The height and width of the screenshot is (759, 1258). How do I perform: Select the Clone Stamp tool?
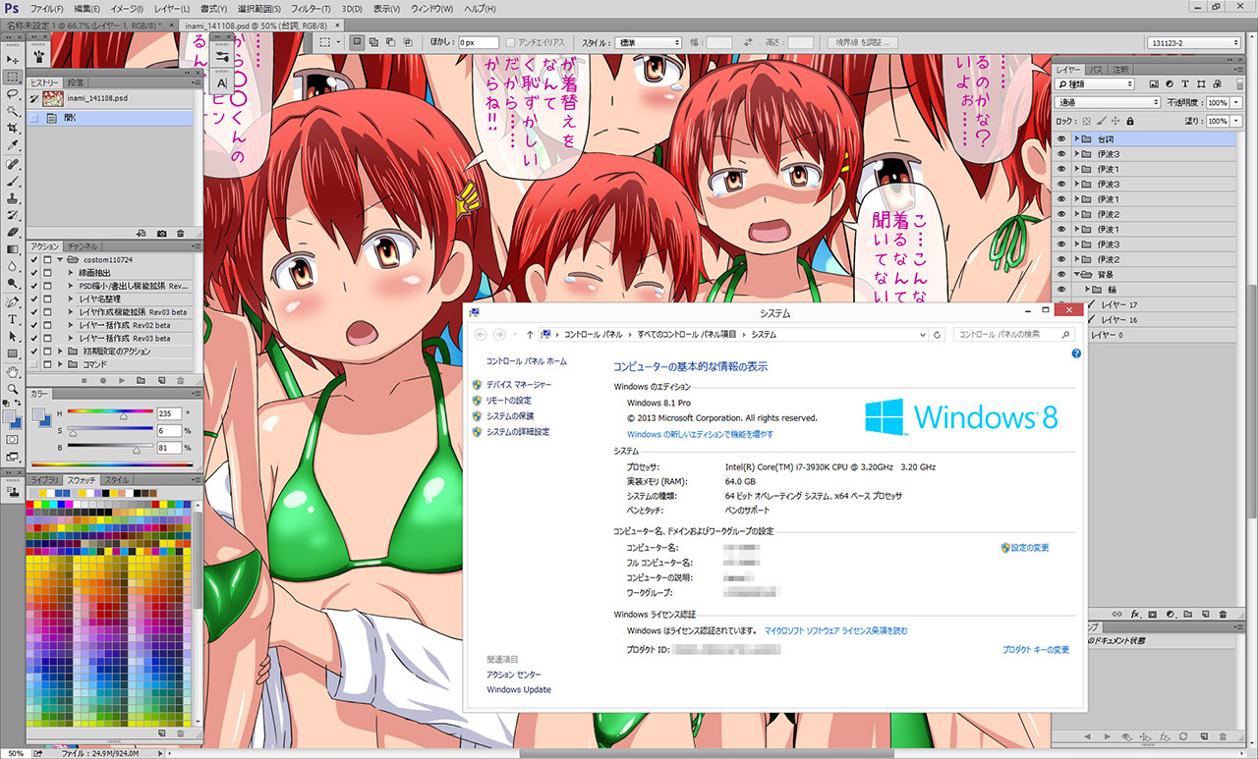tap(13, 197)
